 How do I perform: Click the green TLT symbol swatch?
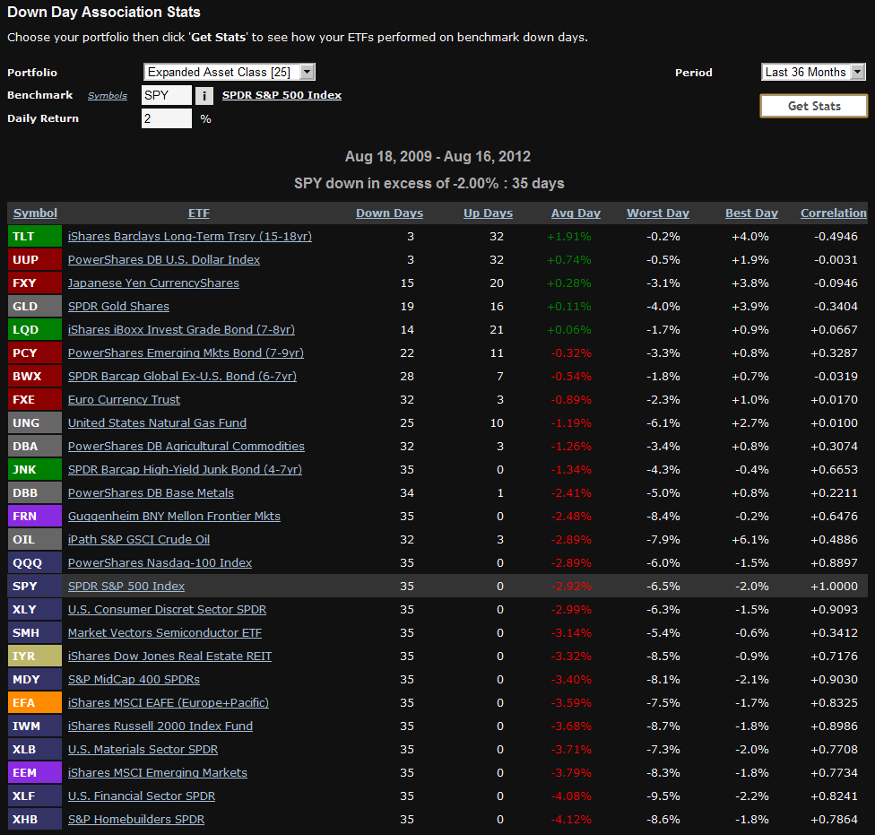pyautogui.click(x=35, y=237)
